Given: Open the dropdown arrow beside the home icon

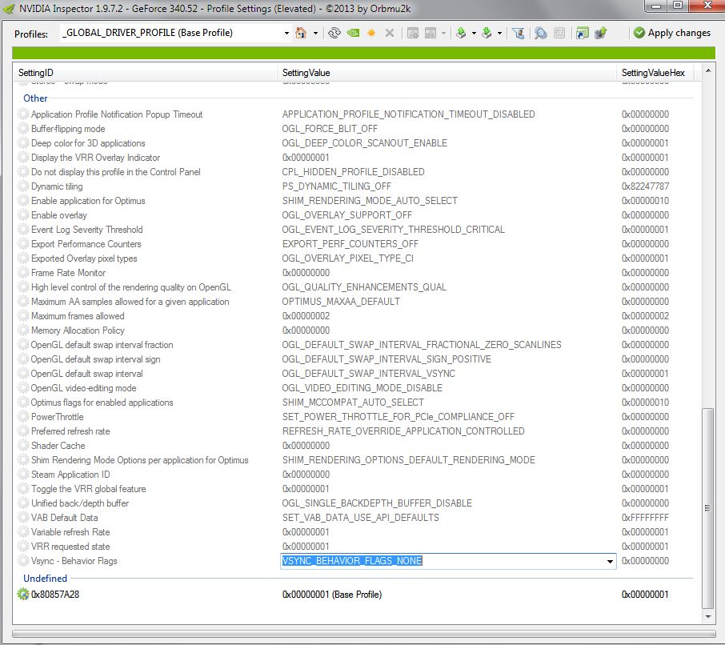Looking at the screenshot, I should pyautogui.click(x=316, y=34).
